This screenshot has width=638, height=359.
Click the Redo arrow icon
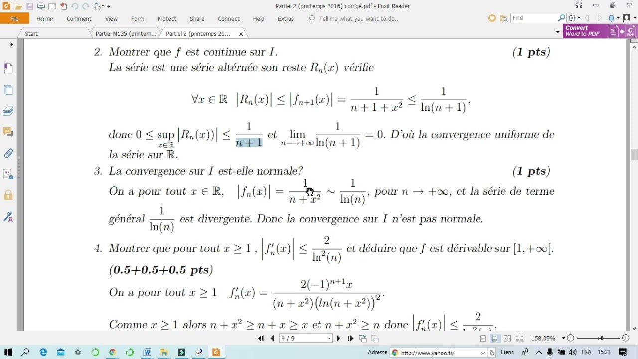[x=85, y=6]
